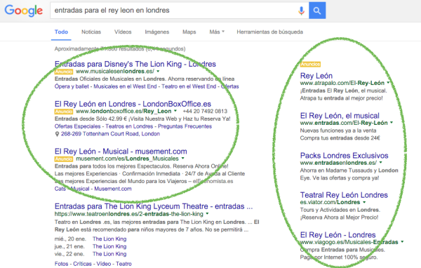Open 'Packs Londres Exclusivos' sidebar ad
This screenshot has width=421, height=268.
tap(345, 156)
